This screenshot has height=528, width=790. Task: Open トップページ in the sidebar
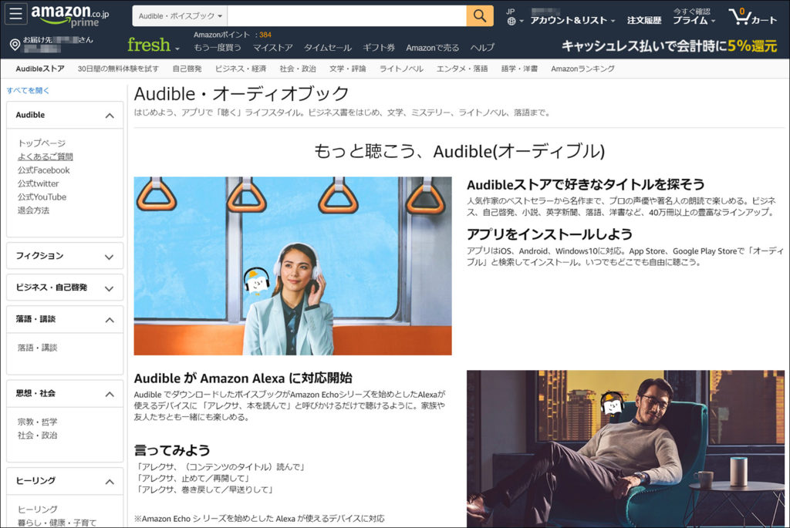[42, 143]
